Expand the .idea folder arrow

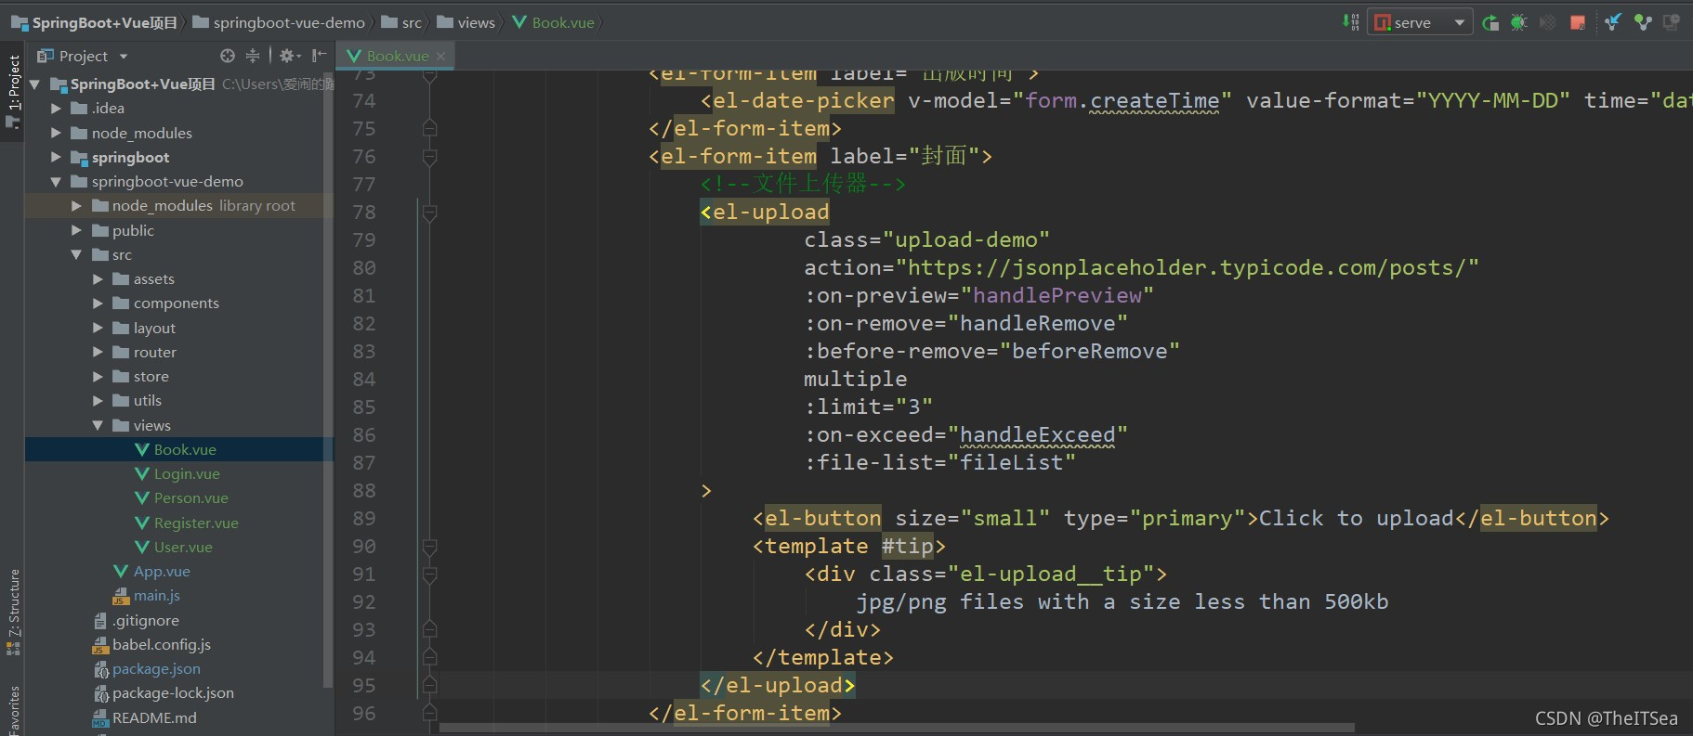pos(56,109)
